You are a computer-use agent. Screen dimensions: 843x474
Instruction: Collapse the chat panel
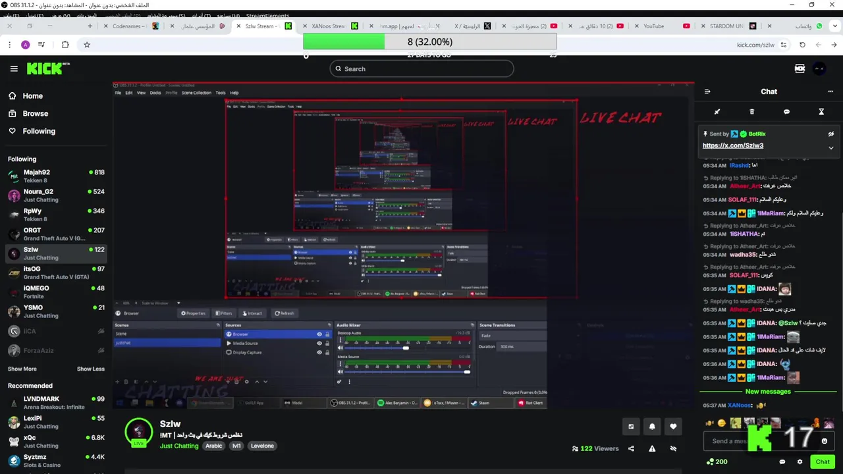point(707,92)
